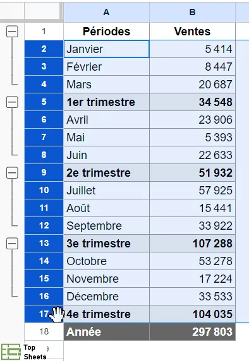Select row 13 header
Screen dimensions: 249x361
tap(44, 244)
